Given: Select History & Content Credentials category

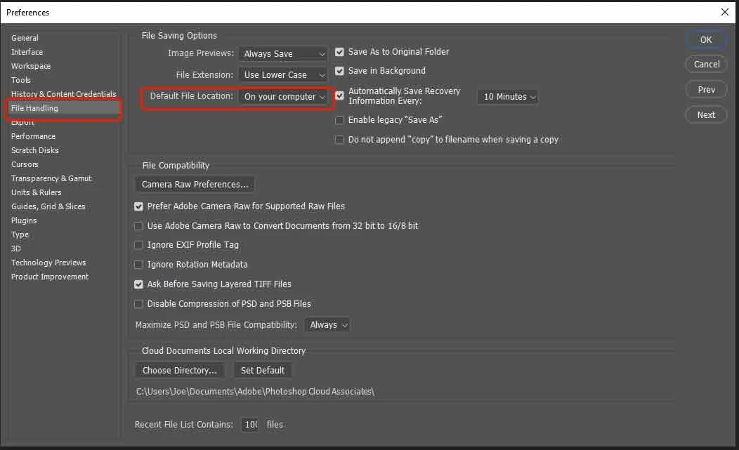Looking at the screenshot, I should tap(64, 94).
